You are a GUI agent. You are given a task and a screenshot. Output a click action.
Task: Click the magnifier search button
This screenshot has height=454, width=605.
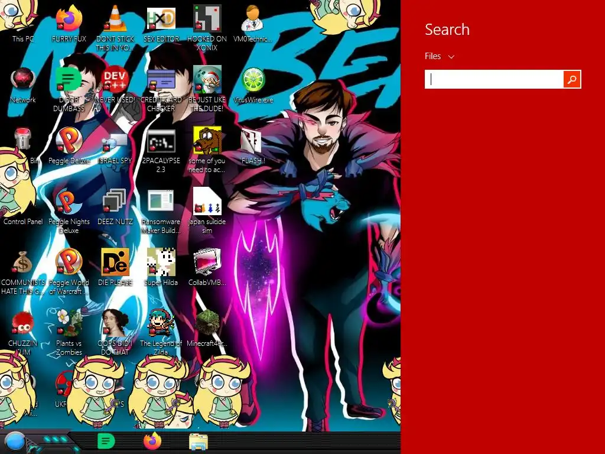(572, 79)
